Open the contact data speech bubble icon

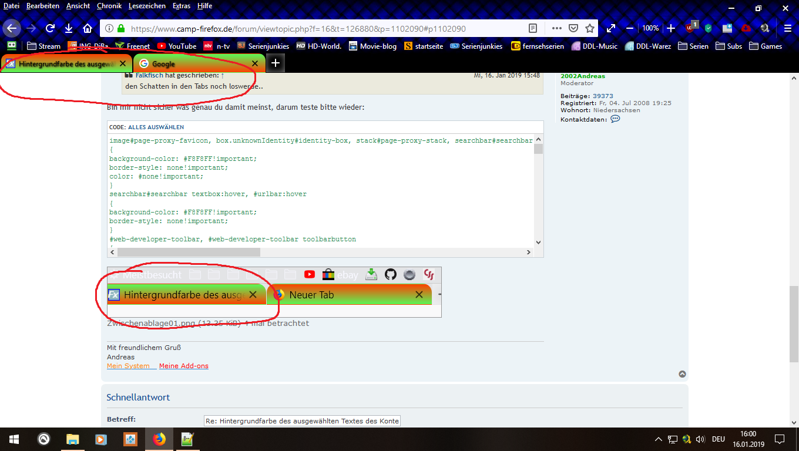click(615, 119)
